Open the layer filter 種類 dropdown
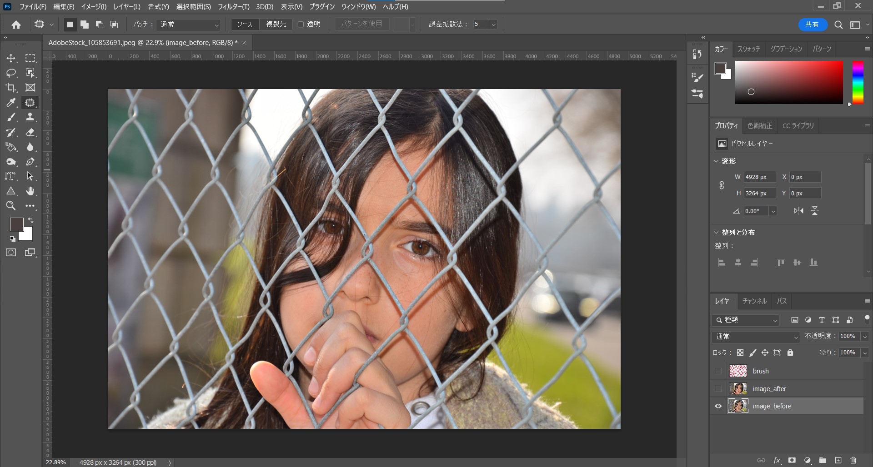 (x=746, y=320)
